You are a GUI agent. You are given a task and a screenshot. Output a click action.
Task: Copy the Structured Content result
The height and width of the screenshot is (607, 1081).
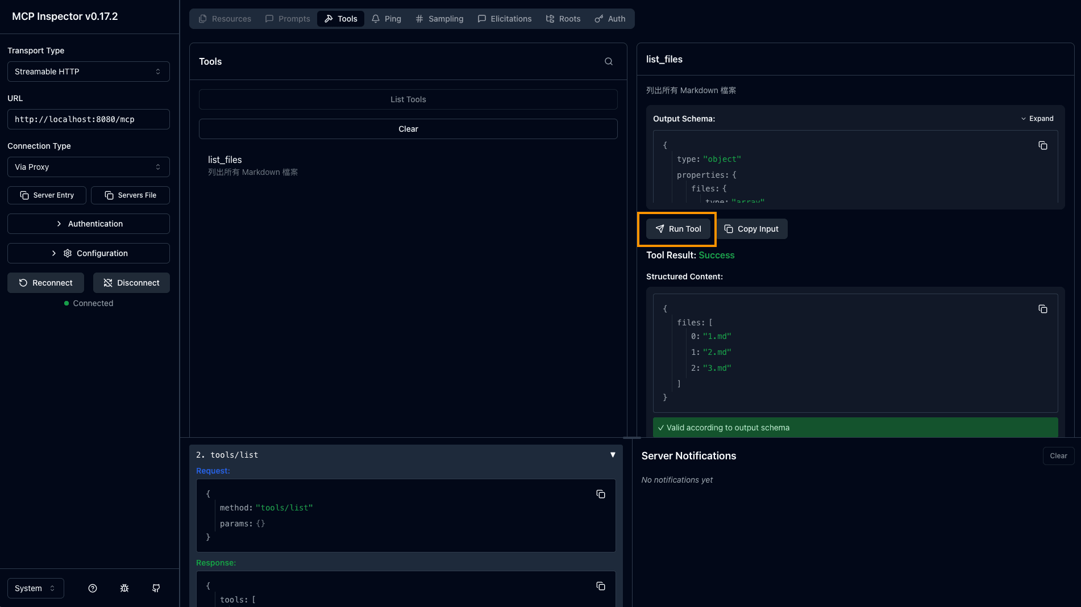1042,309
